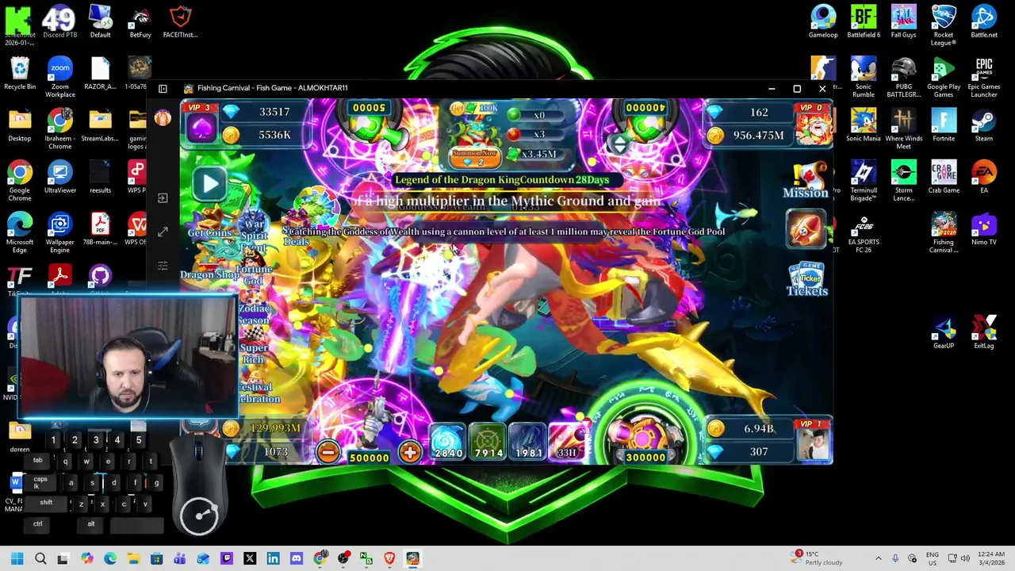Click the Summon Now button

click(x=475, y=158)
